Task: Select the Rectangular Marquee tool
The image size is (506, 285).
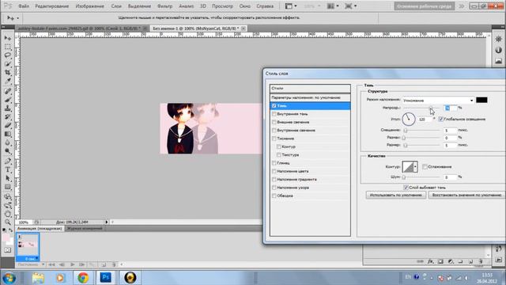Action: (x=8, y=47)
